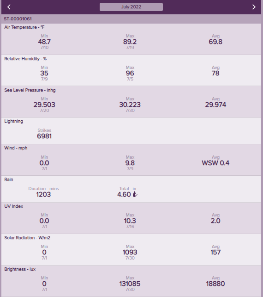263x297 pixels.
Task: Open Air Temperature max value 89.2
Action: pos(130,42)
